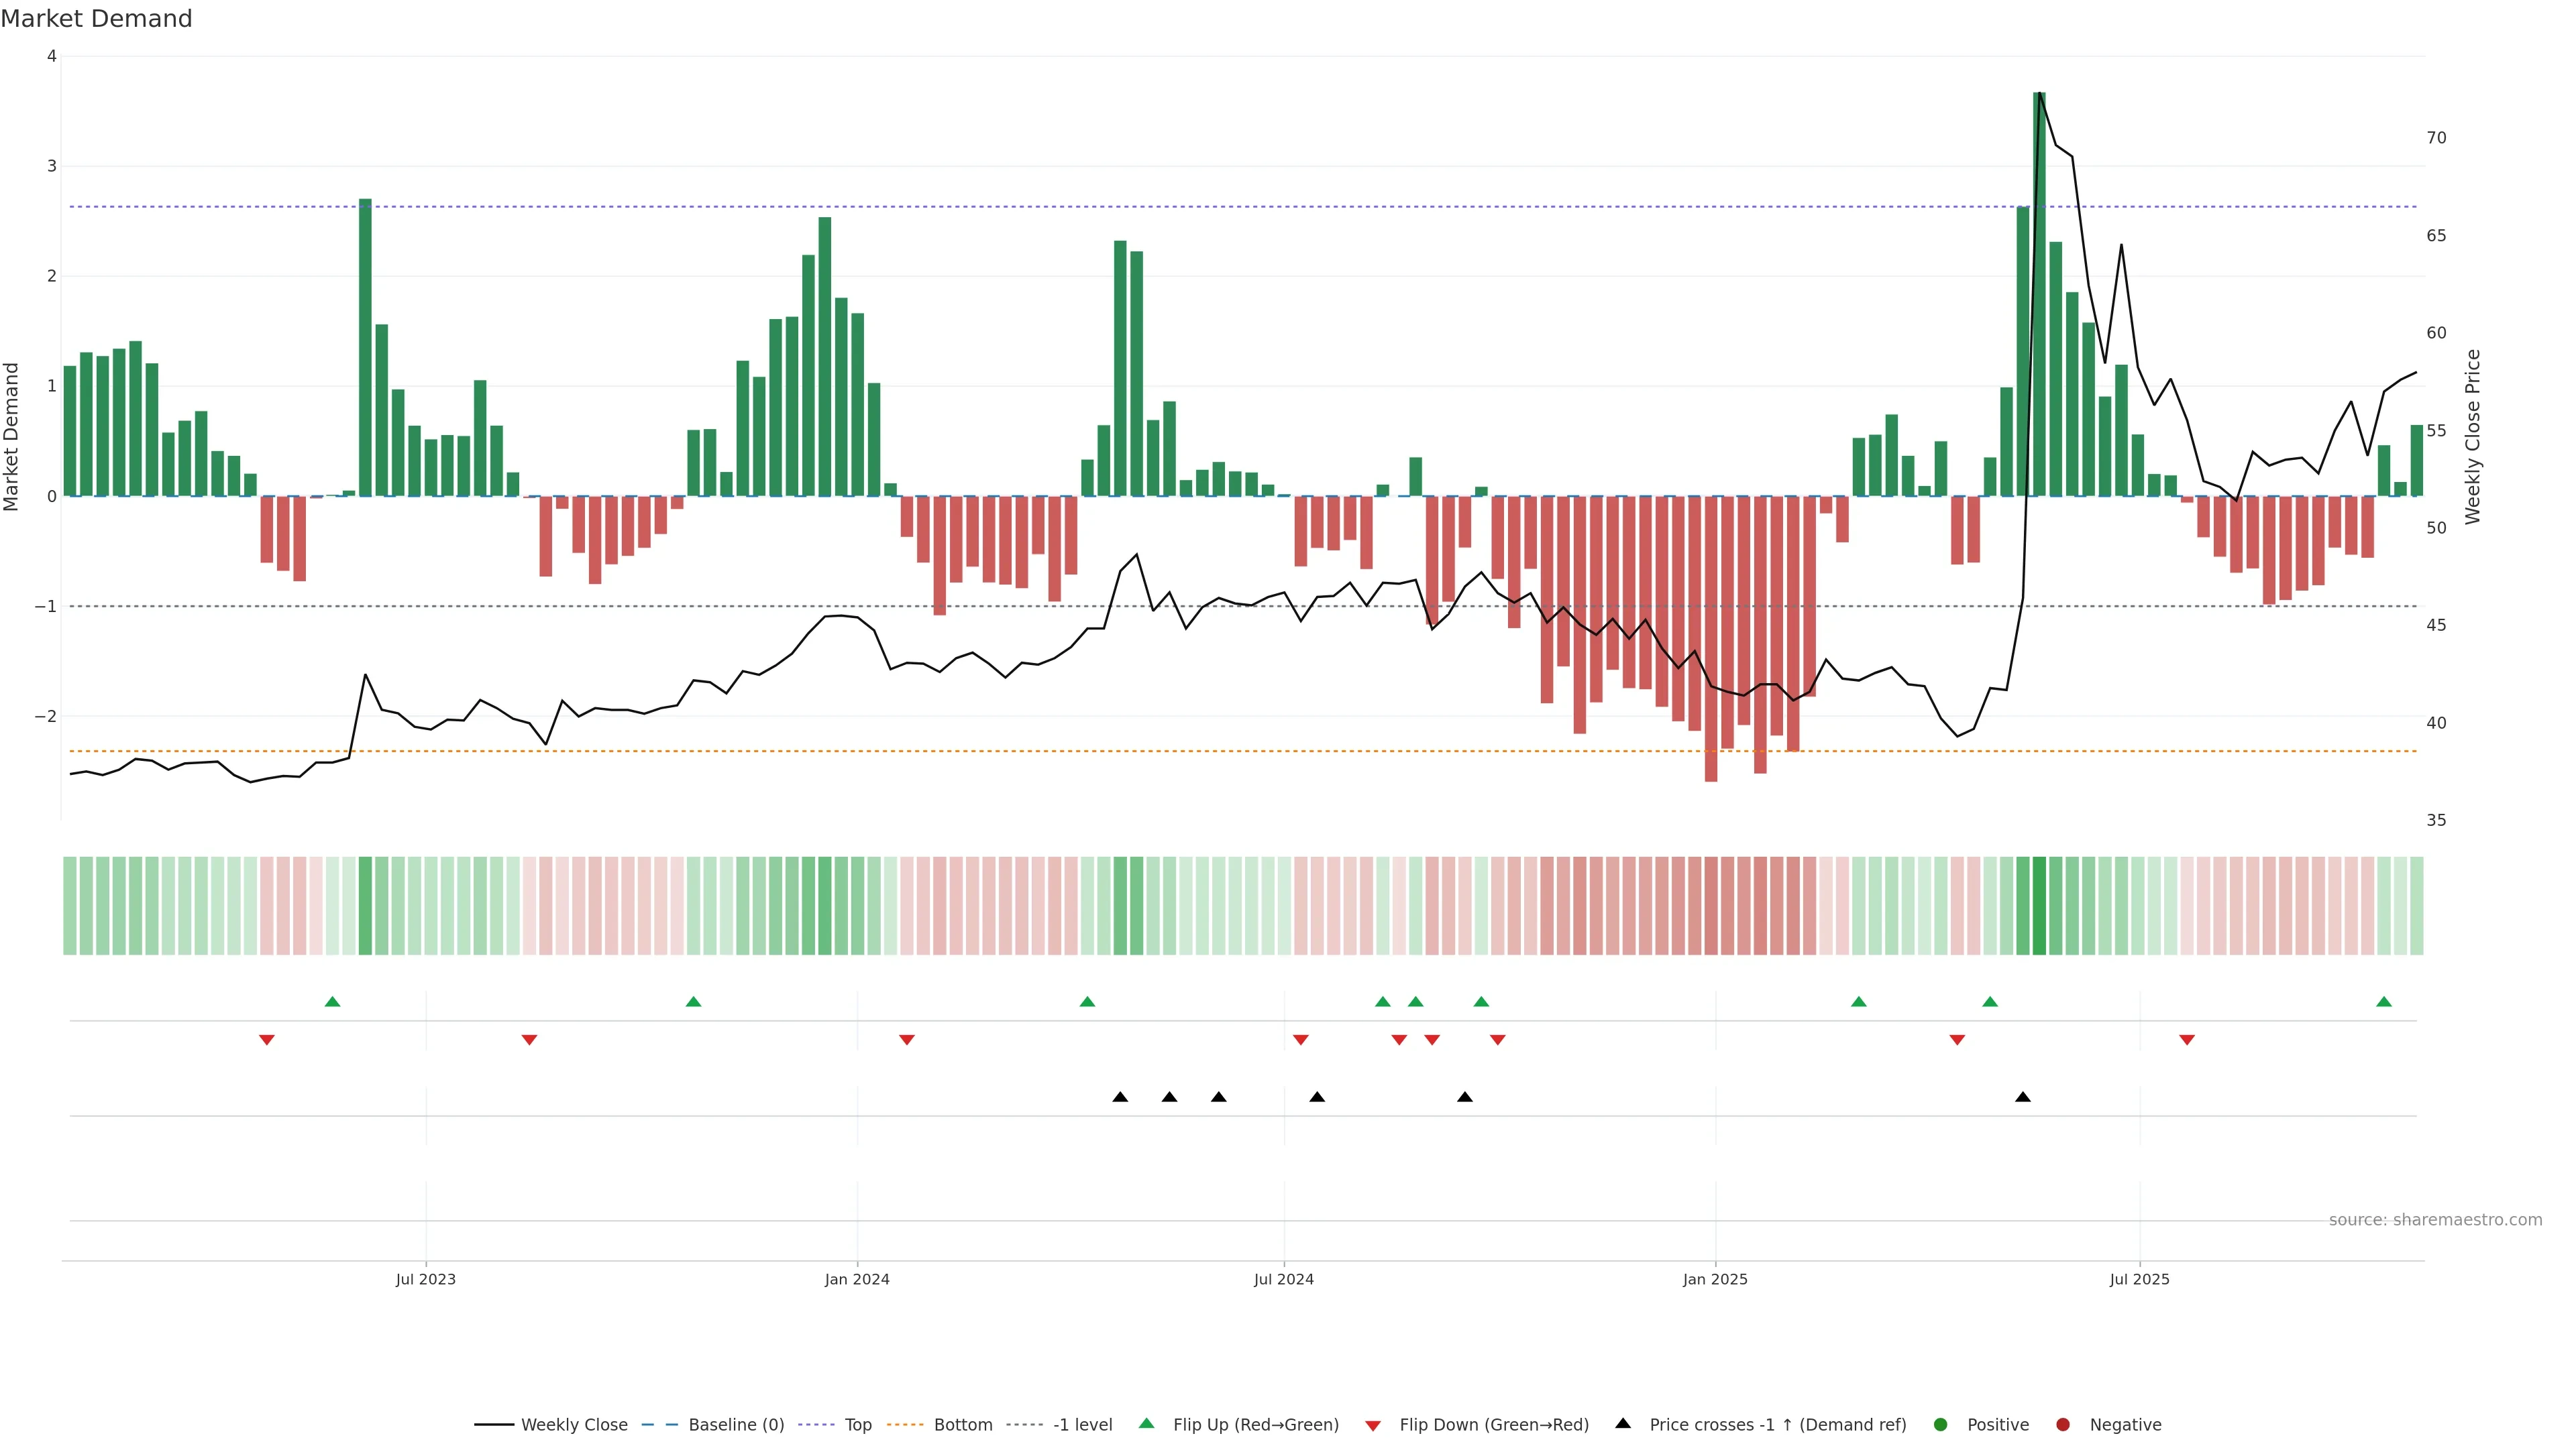Image resolution: width=2576 pixels, height=1448 pixels.
Task: Click the leftmost green flip-up triangle marker
Action: point(333,1002)
